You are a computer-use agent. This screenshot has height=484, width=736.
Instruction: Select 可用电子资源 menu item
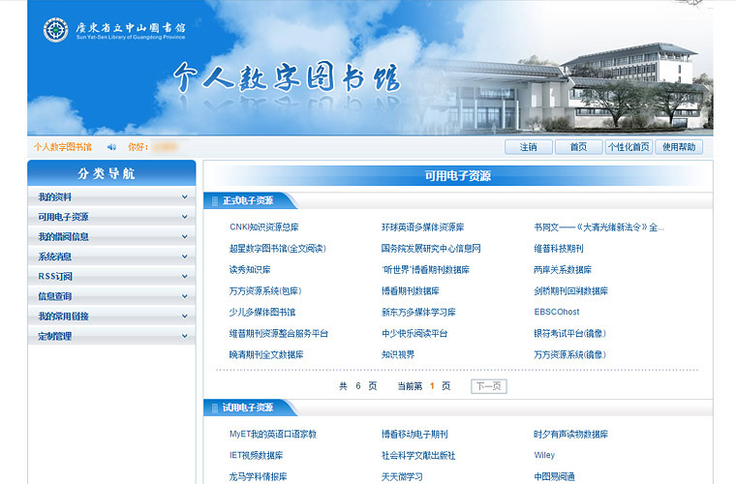click(x=111, y=217)
